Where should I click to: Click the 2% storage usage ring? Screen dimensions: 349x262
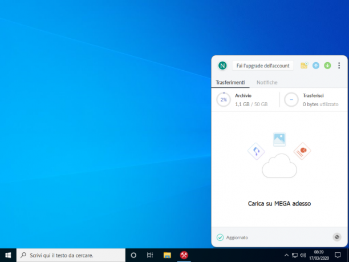click(224, 99)
